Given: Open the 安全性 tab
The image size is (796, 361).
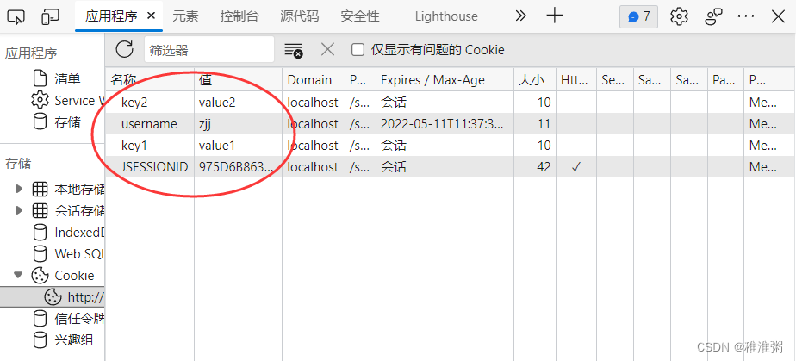Looking at the screenshot, I should pyautogui.click(x=360, y=16).
